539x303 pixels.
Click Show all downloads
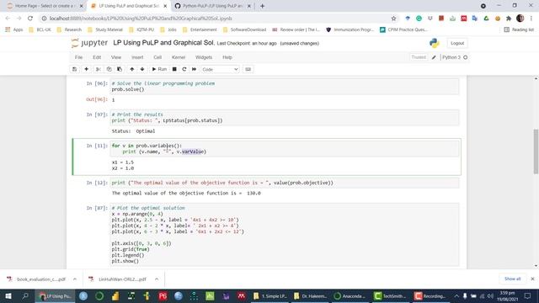[513, 279]
